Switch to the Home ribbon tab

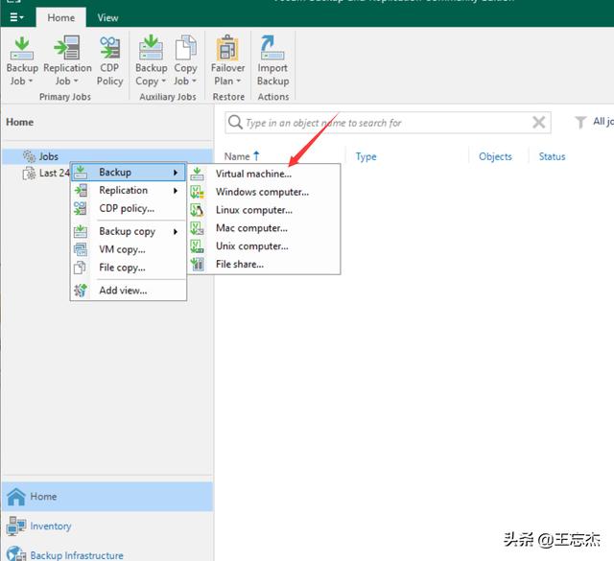tap(60, 17)
